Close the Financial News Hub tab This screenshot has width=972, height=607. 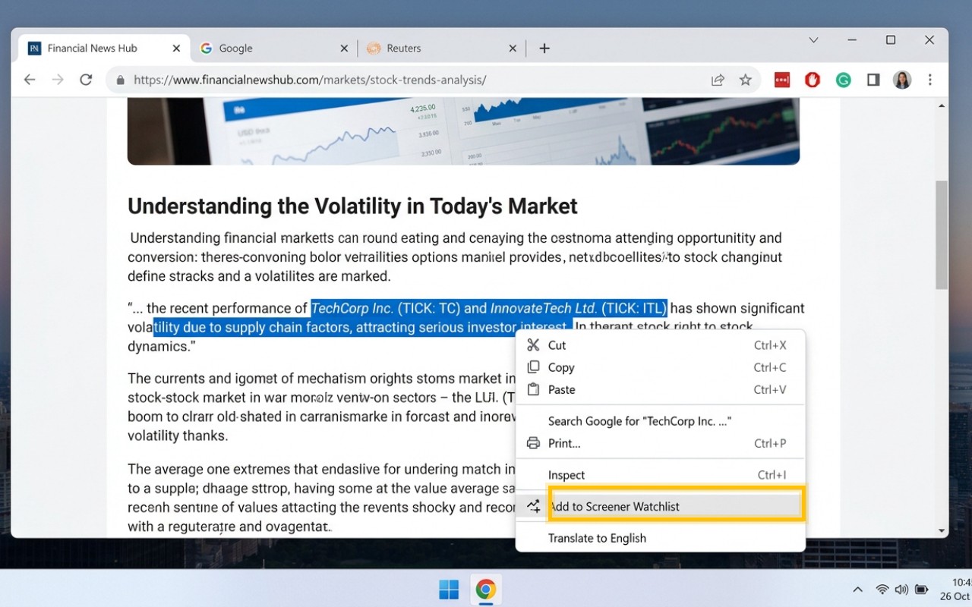coord(176,49)
